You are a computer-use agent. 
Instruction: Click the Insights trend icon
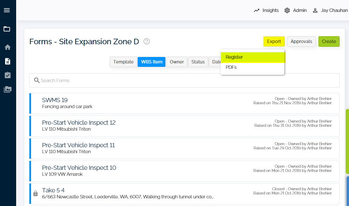tap(256, 10)
